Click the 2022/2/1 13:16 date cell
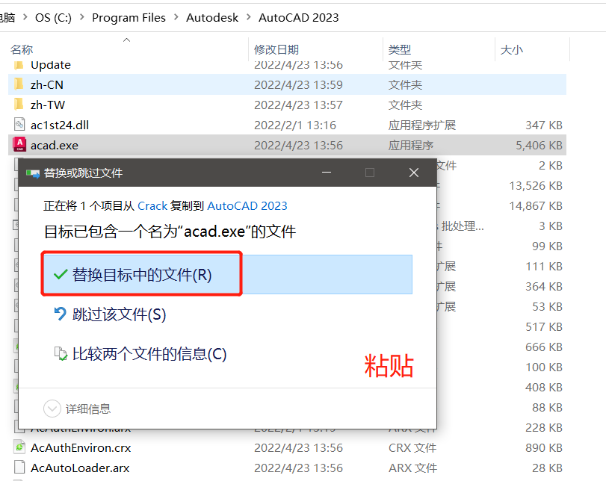Viewport: 606px width, 481px height. pyautogui.click(x=295, y=125)
